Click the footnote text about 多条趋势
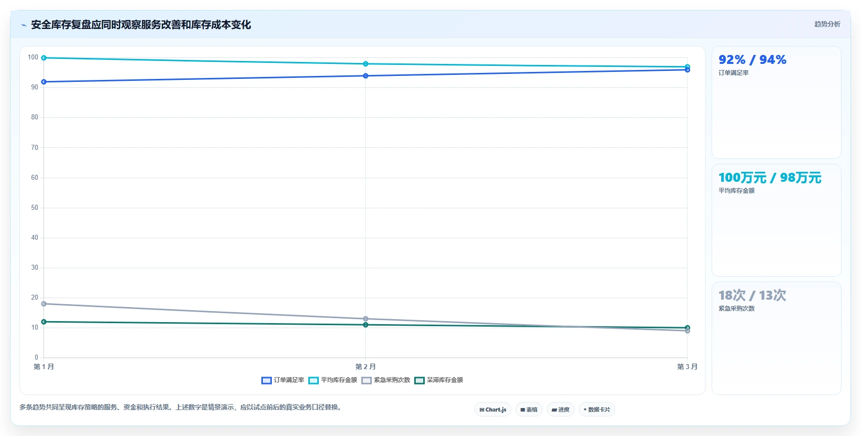Screen dimensions: 861x436 tap(182, 408)
